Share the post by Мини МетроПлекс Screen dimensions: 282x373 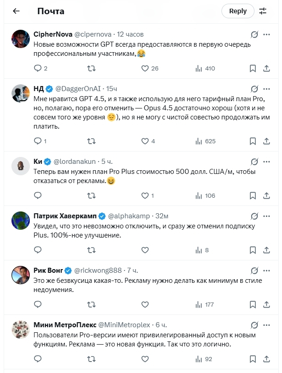pos(266,359)
